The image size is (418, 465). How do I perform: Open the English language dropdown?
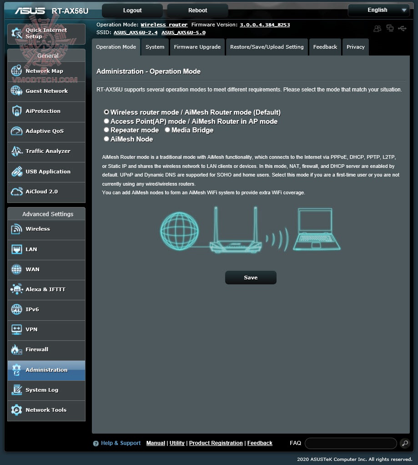pos(379,10)
